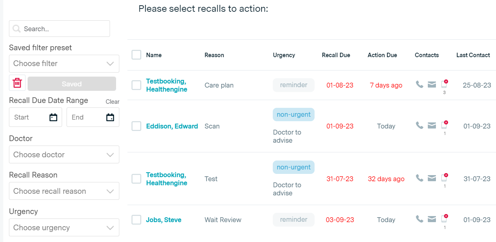Clear the recall due date range
Image resolution: width=496 pixels, height=242 pixels.
pyautogui.click(x=112, y=102)
